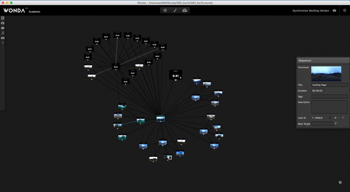Expand the Back Target dropdown arrow

[x=335, y=124]
